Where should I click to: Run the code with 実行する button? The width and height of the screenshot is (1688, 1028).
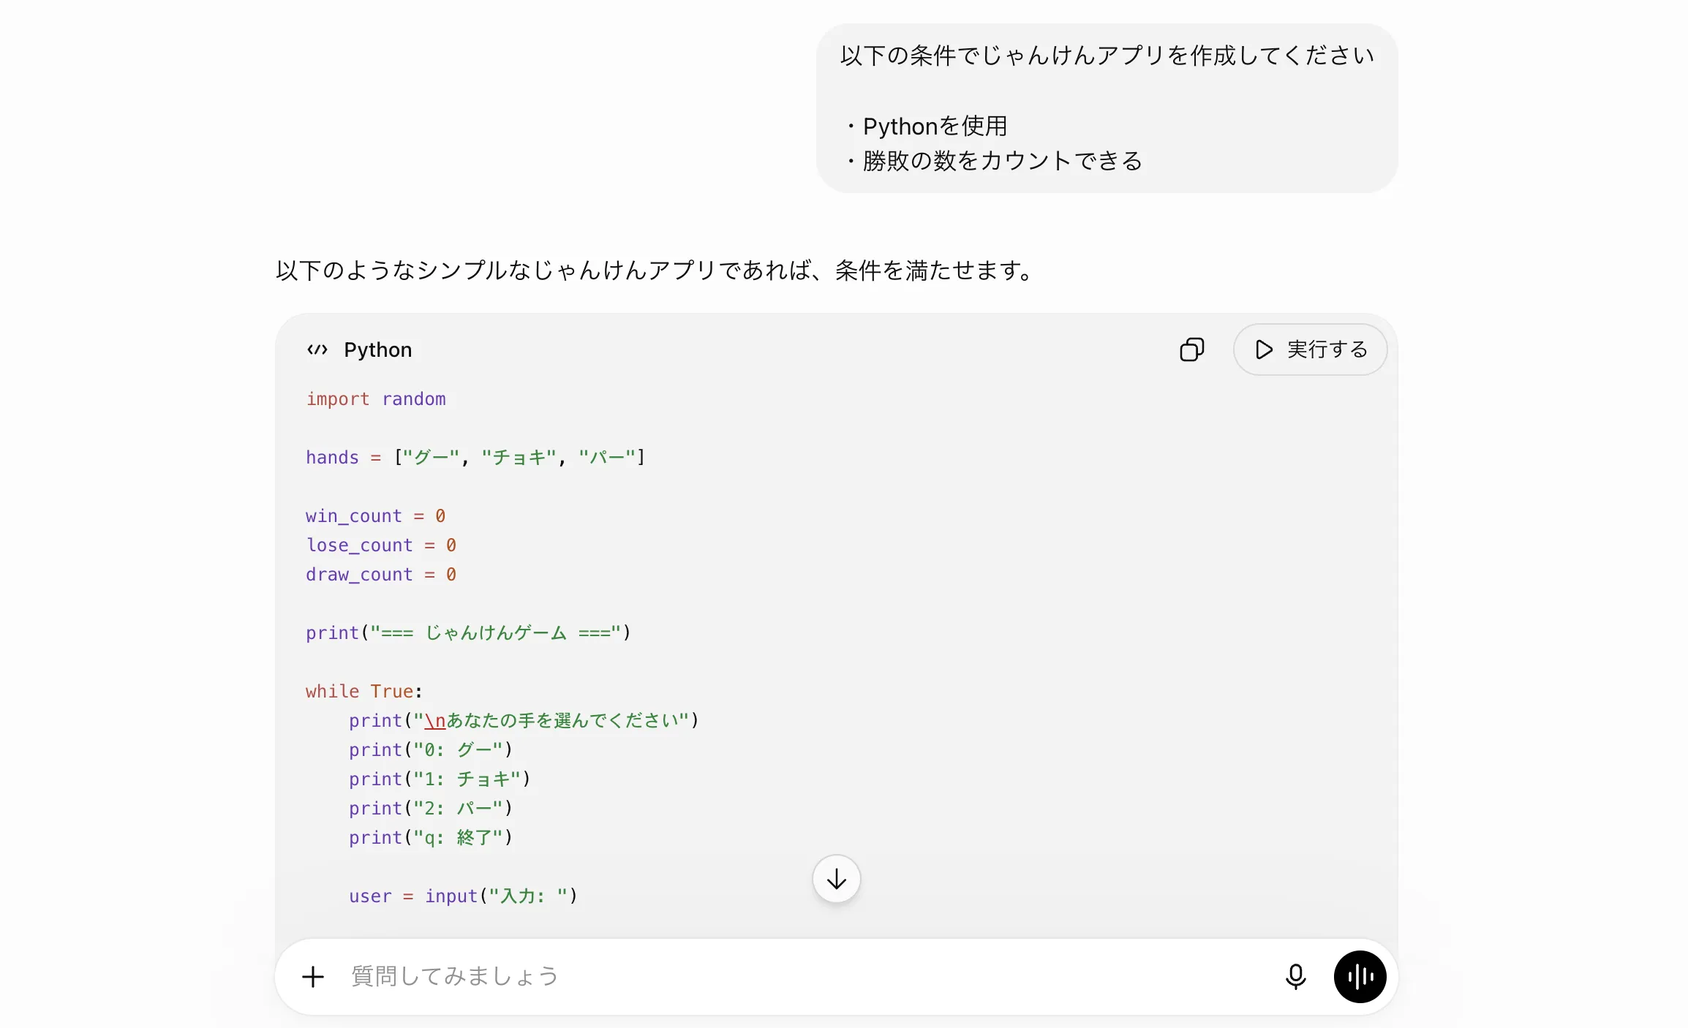pyautogui.click(x=1310, y=349)
